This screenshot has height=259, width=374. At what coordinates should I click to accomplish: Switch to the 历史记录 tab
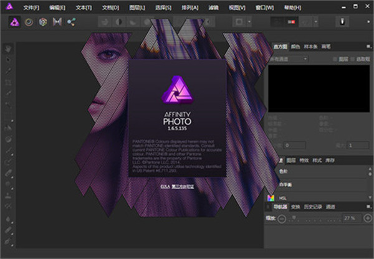click(x=313, y=207)
